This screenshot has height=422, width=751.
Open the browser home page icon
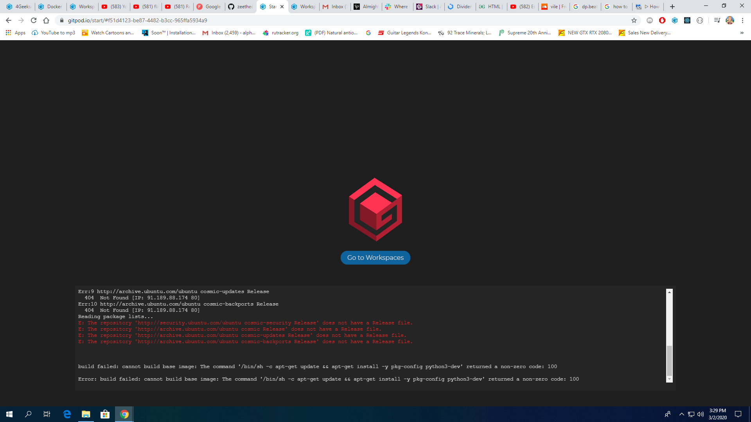pyautogui.click(x=46, y=20)
